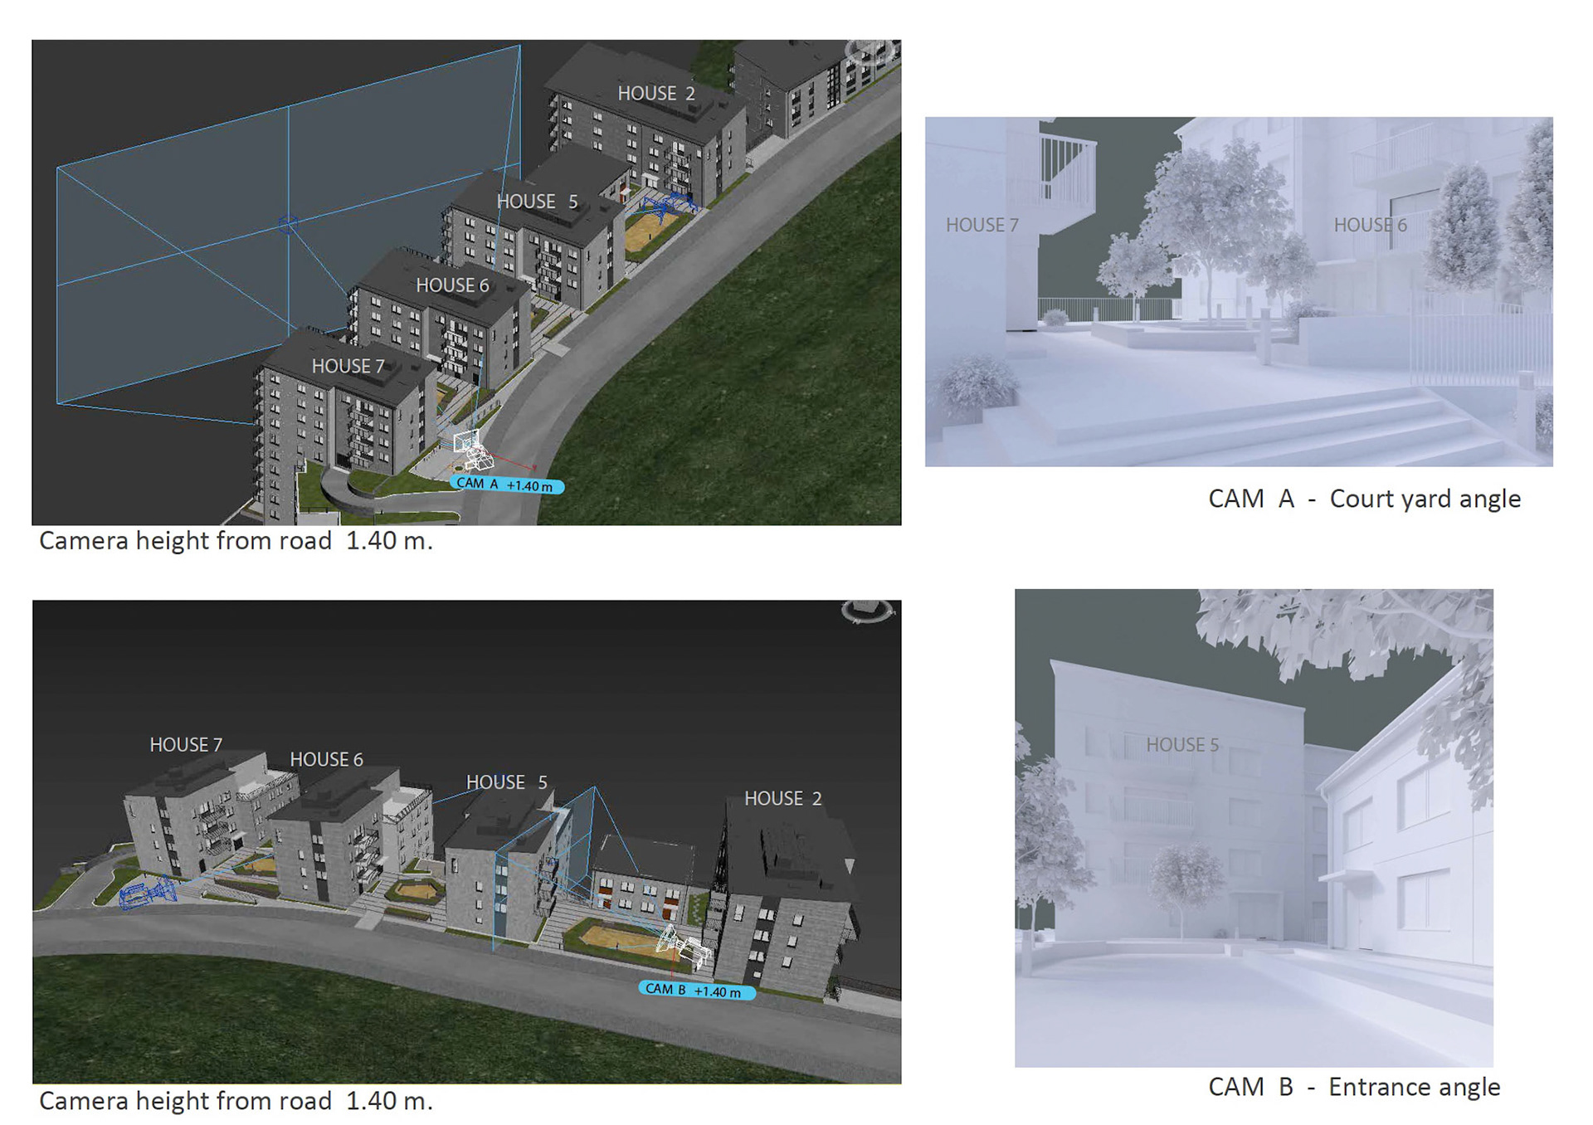Select CAM B camera object in bottom viewport
The width and height of the screenshot is (1593, 1125).
coord(685,945)
